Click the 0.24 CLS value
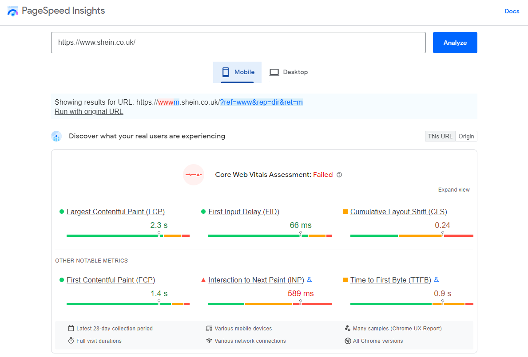Viewport: 528px width, 357px height. (x=442, y=225)
